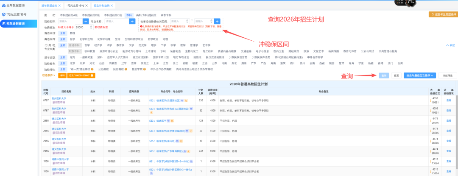Collapse the filters with 收起 chevron
The width and height of the screenshot is (458, 176).
coord(450,45)
